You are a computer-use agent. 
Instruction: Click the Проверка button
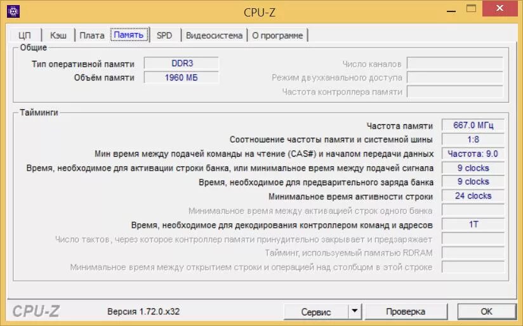(x=406, y=311)
